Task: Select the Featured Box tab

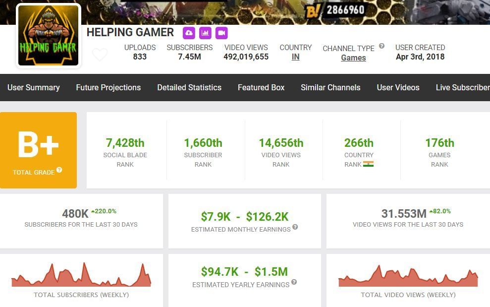Action: 261,87
